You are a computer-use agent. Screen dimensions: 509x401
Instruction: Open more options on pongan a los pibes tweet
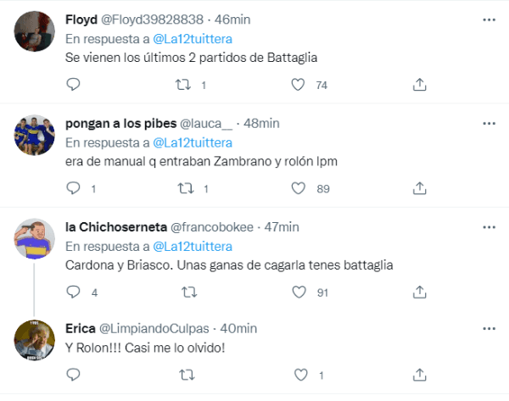tap(489, 123)
